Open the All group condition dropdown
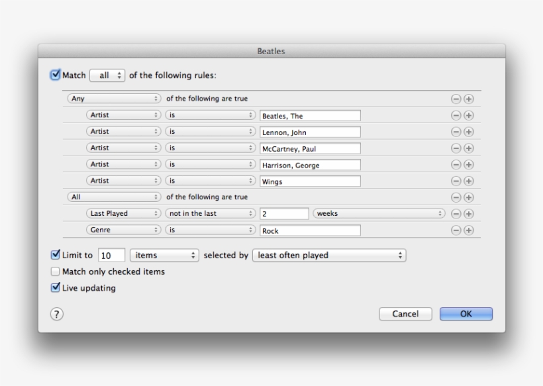 pos(114,197)
